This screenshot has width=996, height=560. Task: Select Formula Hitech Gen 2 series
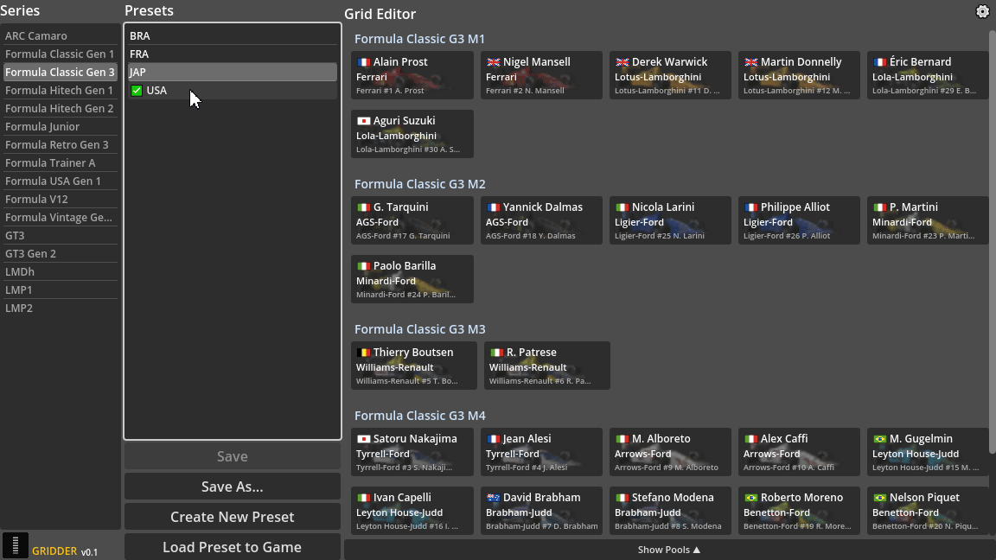60,109
